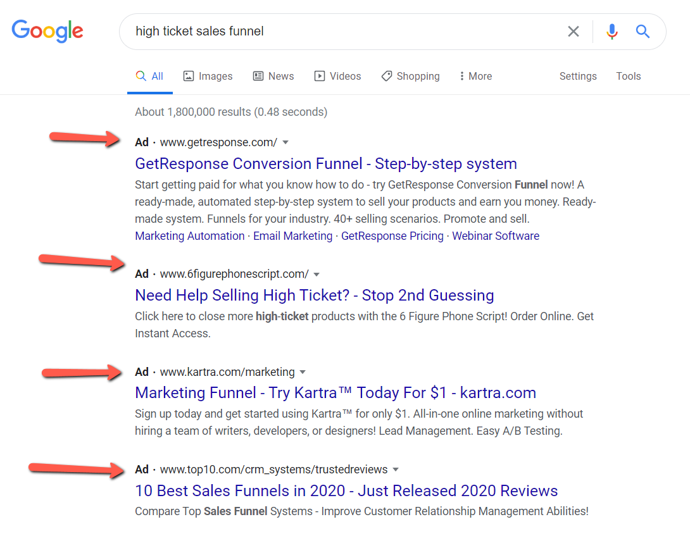This screenshot has height=536, width=690.
Task: Open '10 Best Sales Funnels in 2020' link
Action: 346,490
